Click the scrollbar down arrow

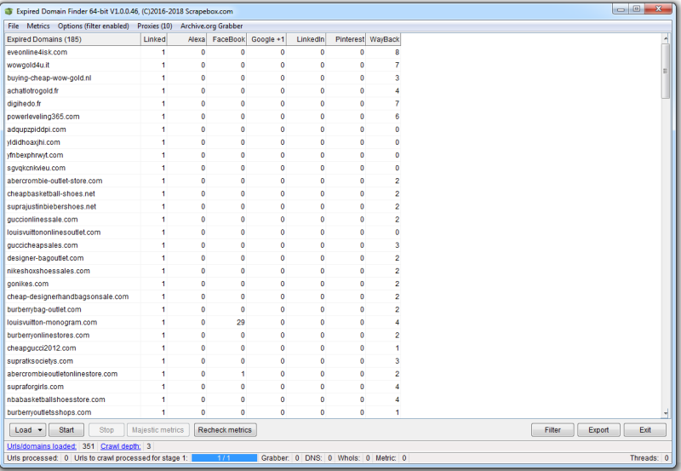coord(666,413)
